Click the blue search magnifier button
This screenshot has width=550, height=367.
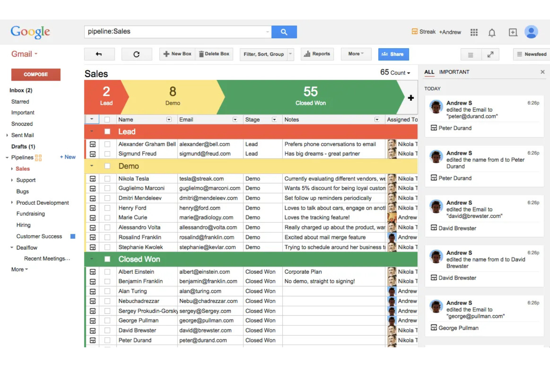click(284, 32)
